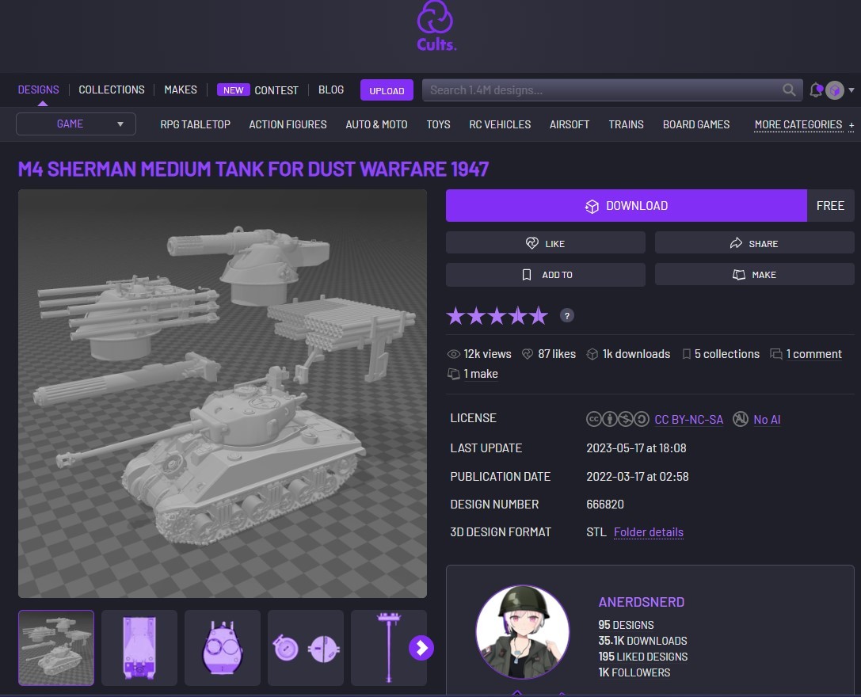Select TOYS category
The image size is (861, 697).
click(438, 124)
